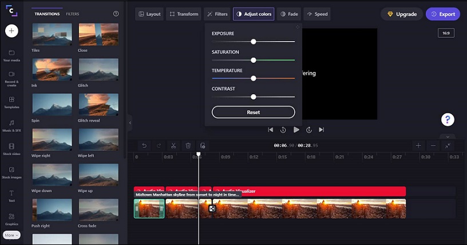
Task: Switch to Transitions tab
Action: click(x=47, y=14)
